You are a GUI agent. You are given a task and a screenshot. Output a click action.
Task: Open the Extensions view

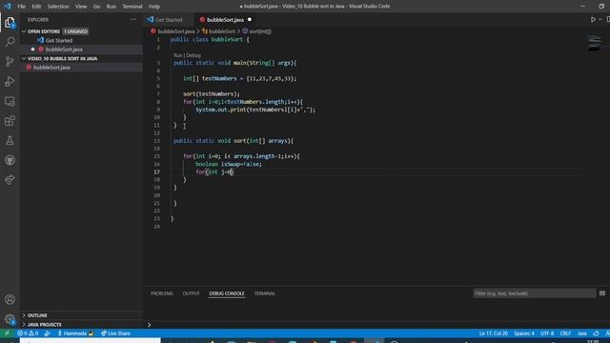[10, 121]
